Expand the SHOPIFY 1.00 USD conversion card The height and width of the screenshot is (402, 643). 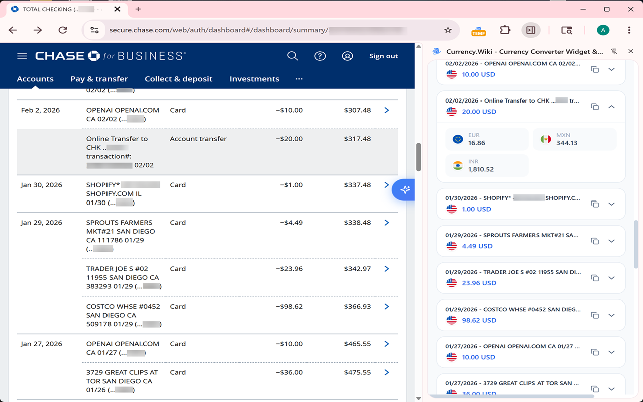point(611,204)
